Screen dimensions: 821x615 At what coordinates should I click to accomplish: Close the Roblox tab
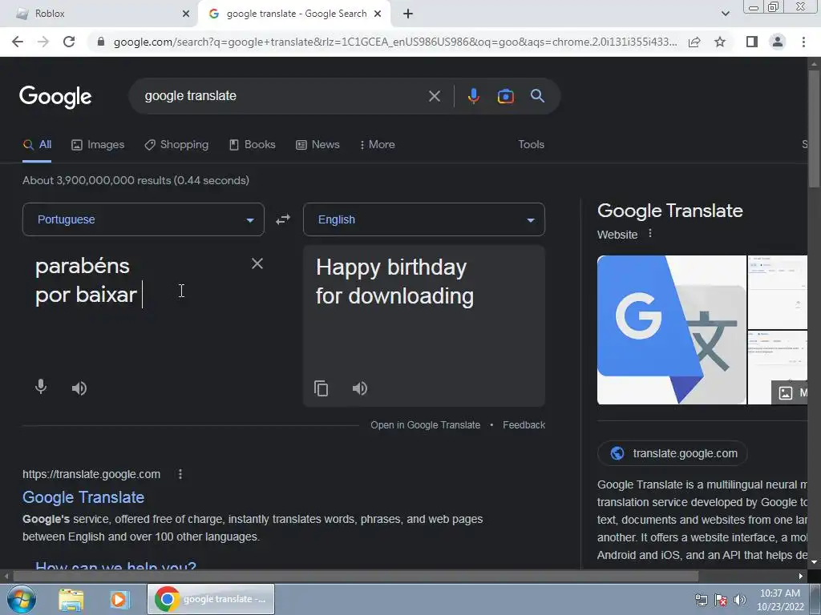point(186,14)
